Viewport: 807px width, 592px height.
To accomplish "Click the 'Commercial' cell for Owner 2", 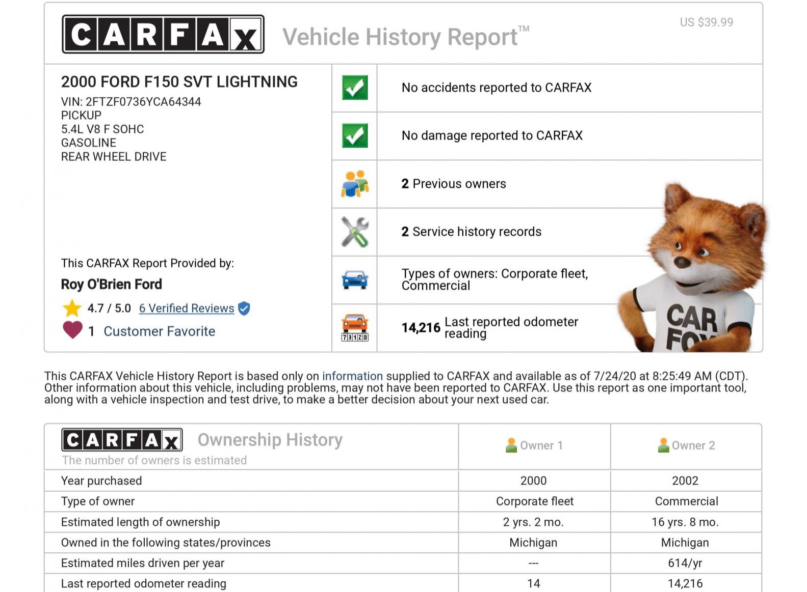I will [686, 501].
